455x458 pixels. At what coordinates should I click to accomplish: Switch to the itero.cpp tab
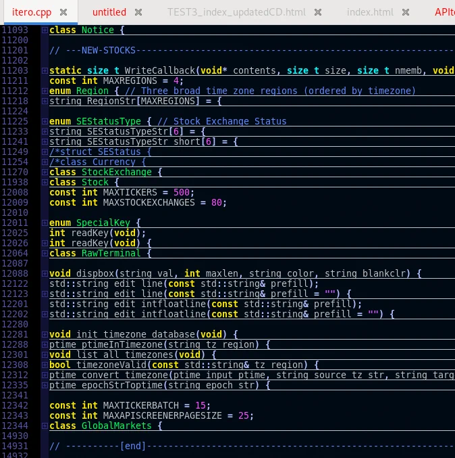[x=32, y=12]
